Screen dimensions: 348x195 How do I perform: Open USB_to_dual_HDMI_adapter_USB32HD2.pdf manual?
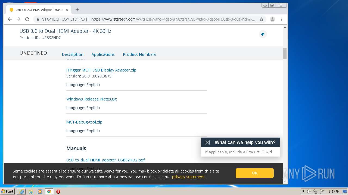[105, 160]
